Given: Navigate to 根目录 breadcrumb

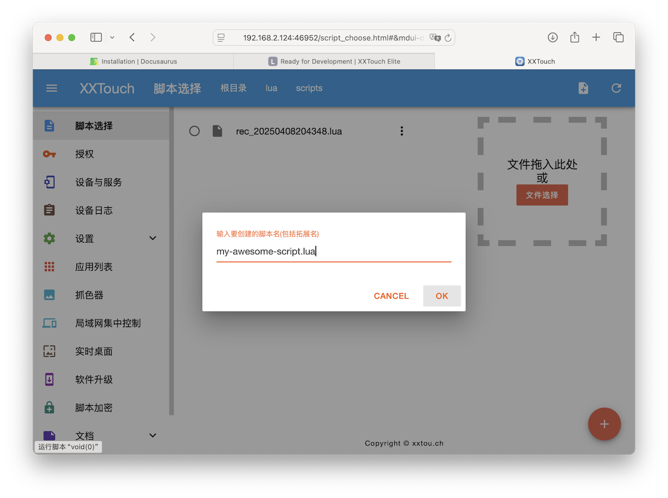Looking at the screenshot, I should (x=233, y=88).
